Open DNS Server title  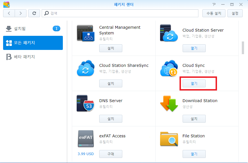[x=111, y=101]
